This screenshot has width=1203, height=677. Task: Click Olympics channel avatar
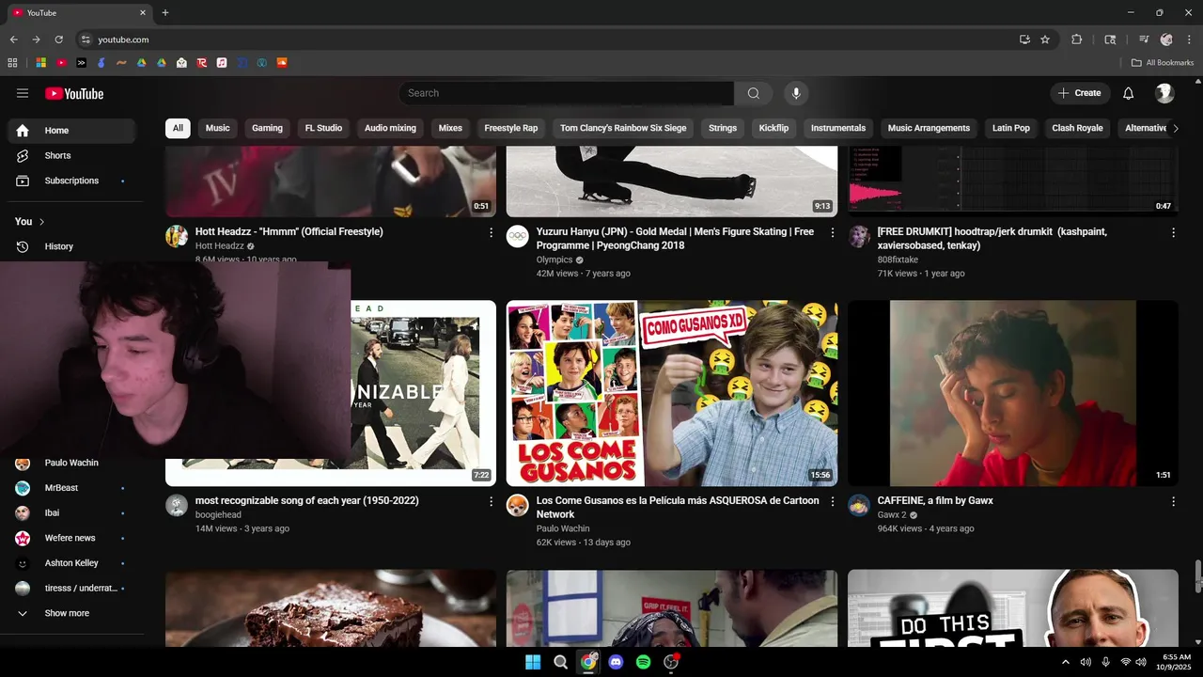(x=518, y=236)
